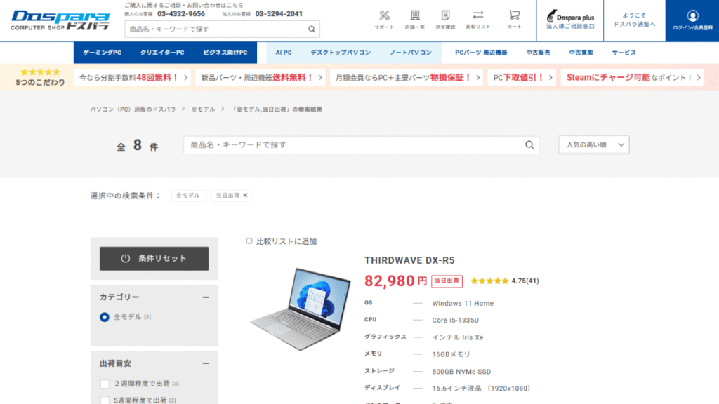Click the 82,980円 price text
This screenshot has width=719, height=404.
point(396,281)
